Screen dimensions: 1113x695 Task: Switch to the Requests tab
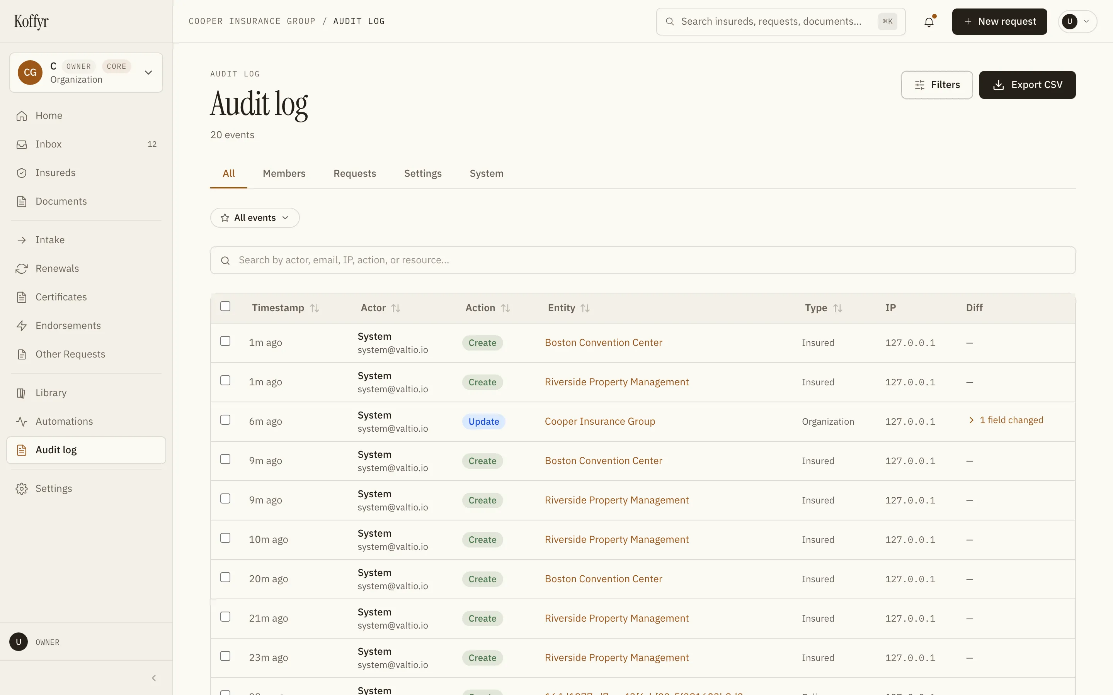355,174
